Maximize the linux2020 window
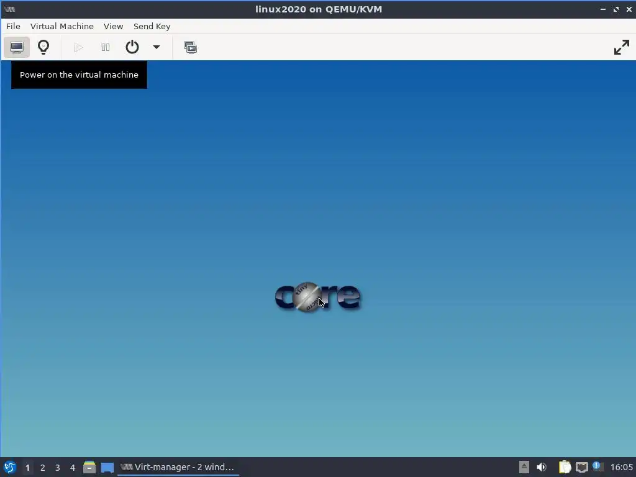The image size is (636, 477). click(616, 9)
